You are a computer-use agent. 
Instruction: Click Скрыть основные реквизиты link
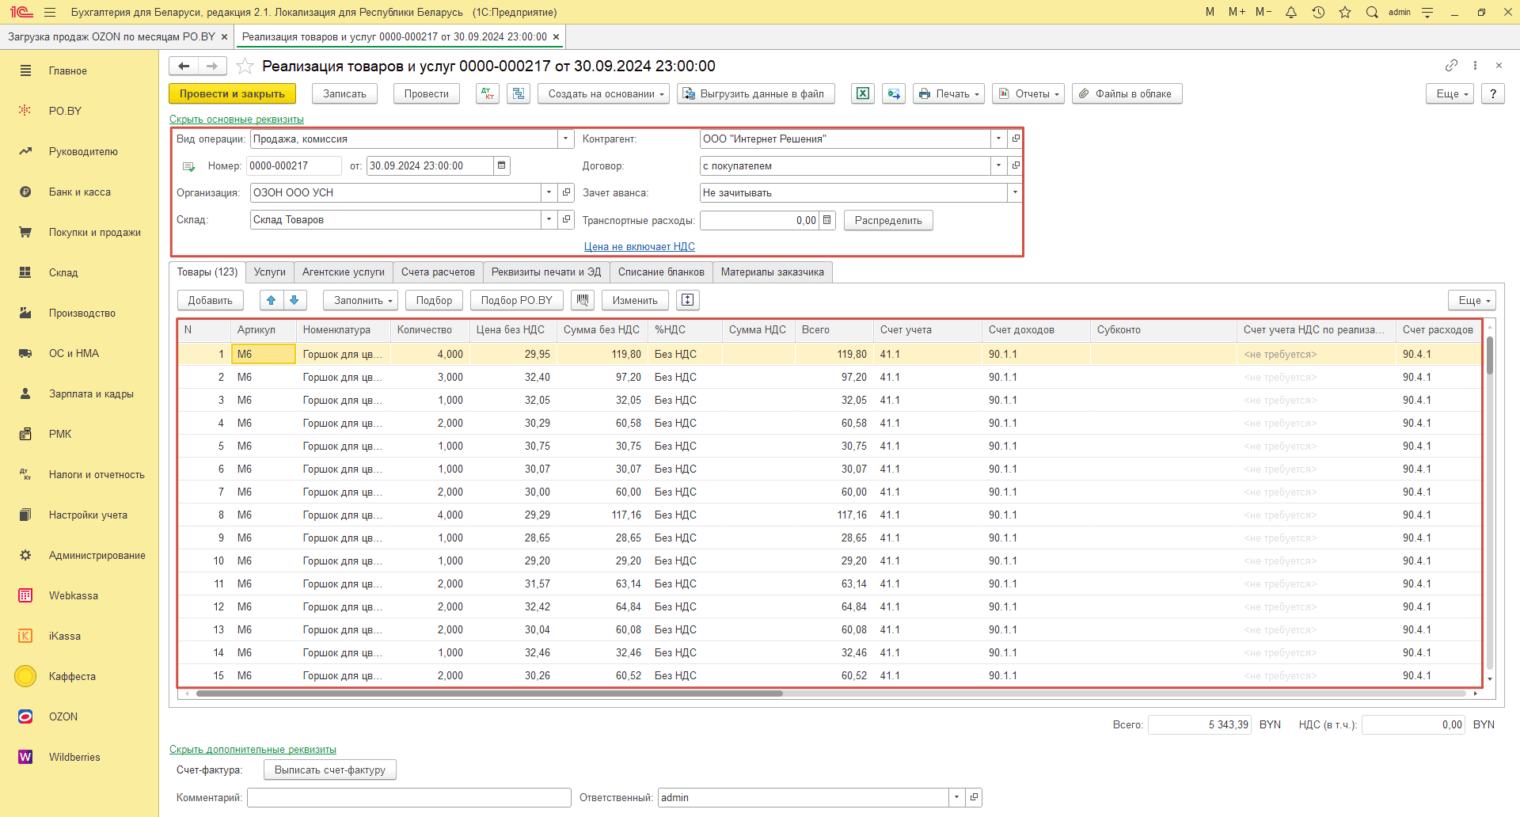[x=237, y=120]
